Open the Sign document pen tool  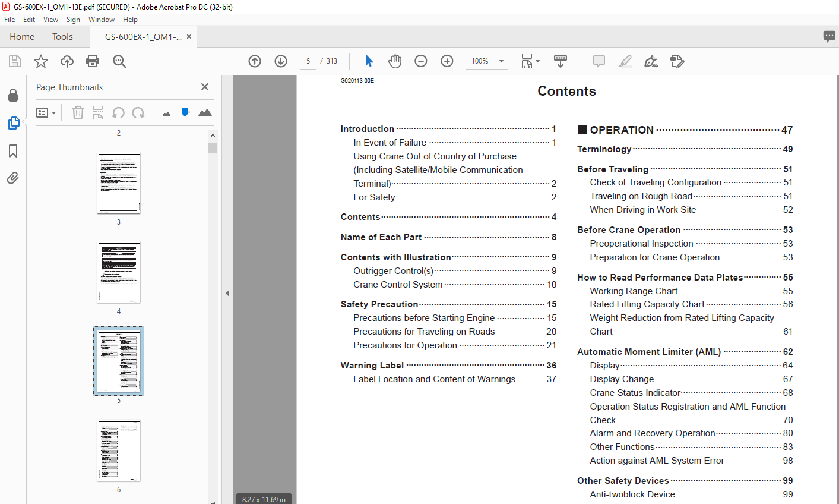click(x=651, y=61)
